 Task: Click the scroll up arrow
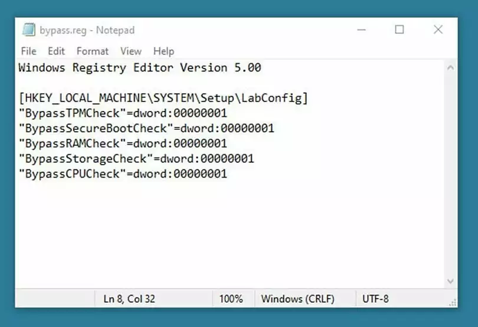pos(451,68)
